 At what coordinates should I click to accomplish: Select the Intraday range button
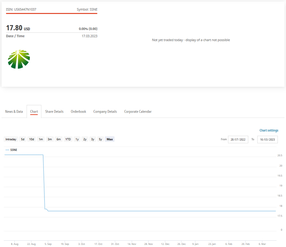tap(11, 139)
